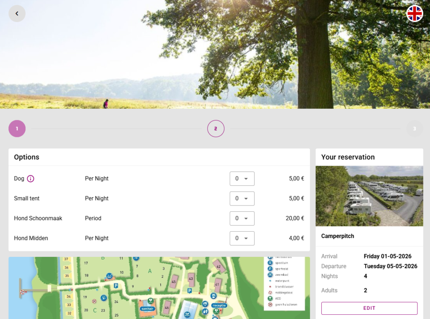Viewport: 430px width, 319px height.
Task: Click pitch number 24 on the map
Action: (x=116, y=302)
